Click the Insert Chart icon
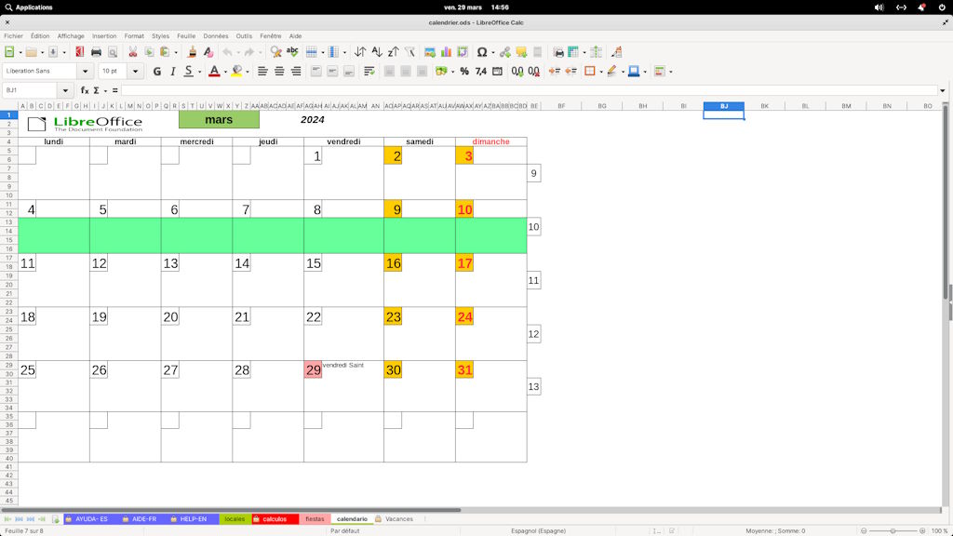 point(449,52)
